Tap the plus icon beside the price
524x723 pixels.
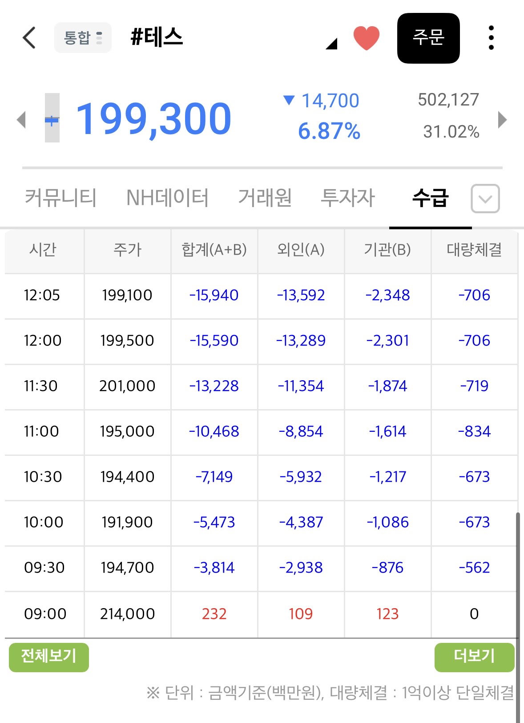point(52,118)
